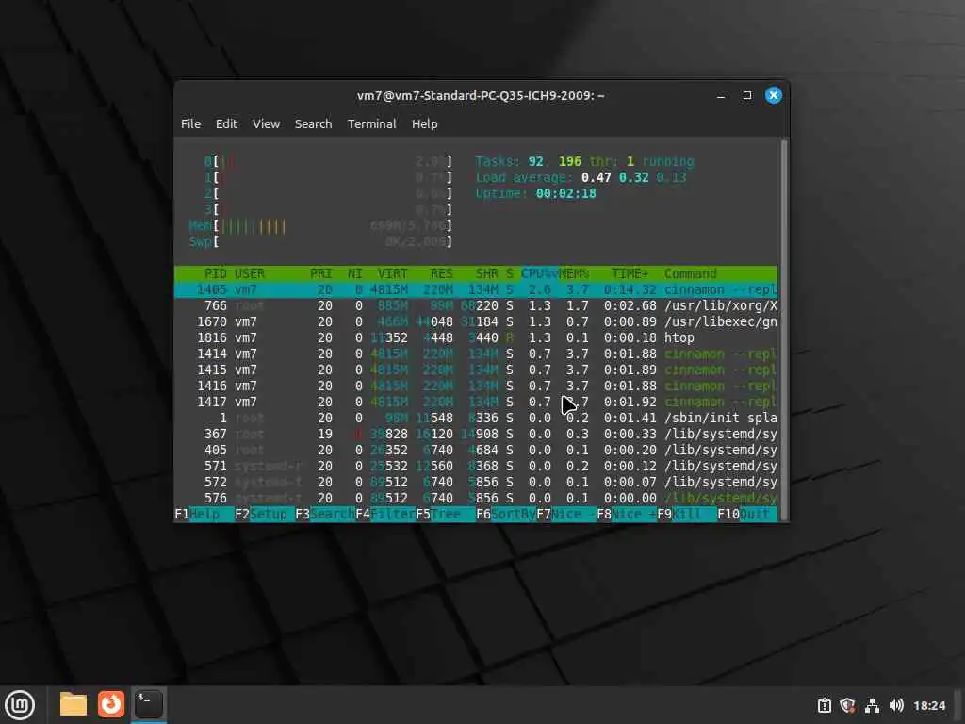Viewport: 965px width, 724px height.
Task: Open the calendar from clock 18:24
Action: click(x=928, y=705)
